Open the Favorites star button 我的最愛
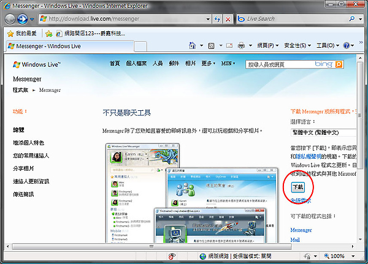This screenshot has width=368, height=264. (21, 34)
